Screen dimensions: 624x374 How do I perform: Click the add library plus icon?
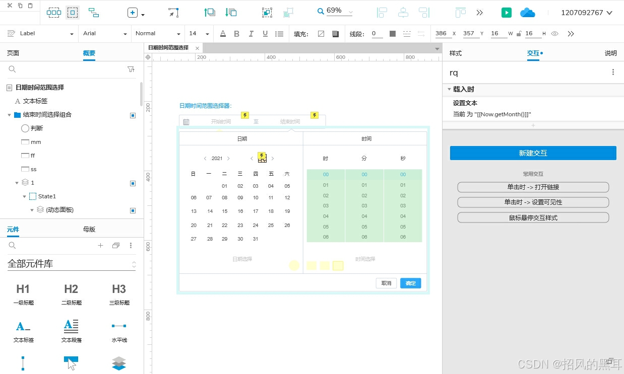point(100,246)
